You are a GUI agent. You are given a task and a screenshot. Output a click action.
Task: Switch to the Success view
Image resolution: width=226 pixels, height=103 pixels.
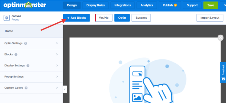(x=141, y=18)
